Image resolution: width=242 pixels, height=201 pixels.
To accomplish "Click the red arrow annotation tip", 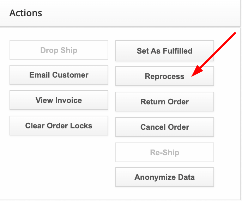I will click(x=193, y=75).
